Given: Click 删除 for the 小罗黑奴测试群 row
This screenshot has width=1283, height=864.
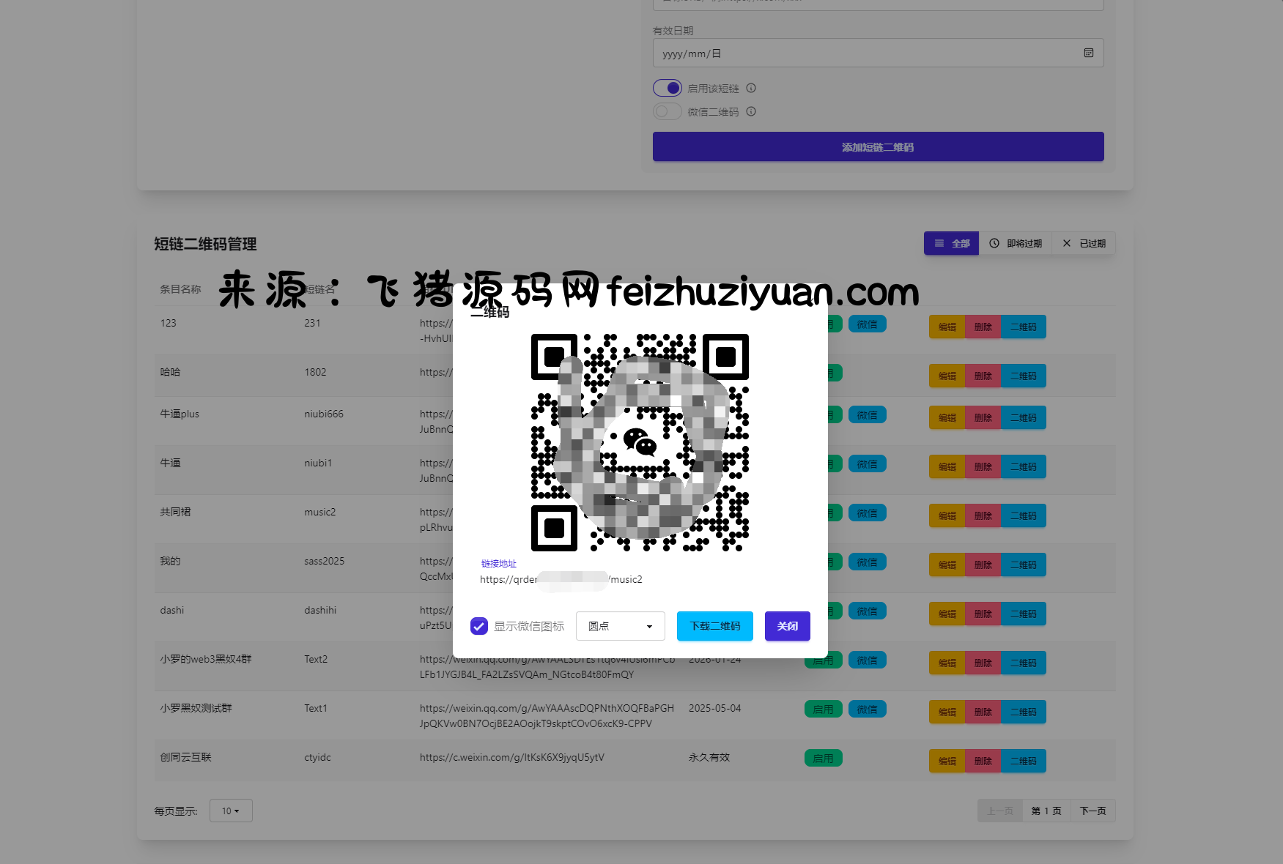Looking at the screenshot, I should [983, 712].
